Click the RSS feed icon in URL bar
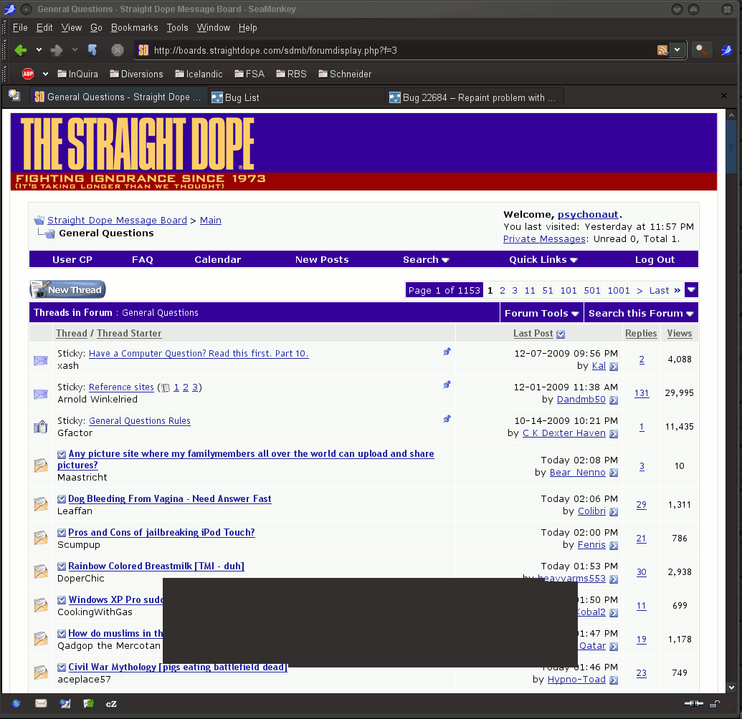 click(x=662, y=50)
